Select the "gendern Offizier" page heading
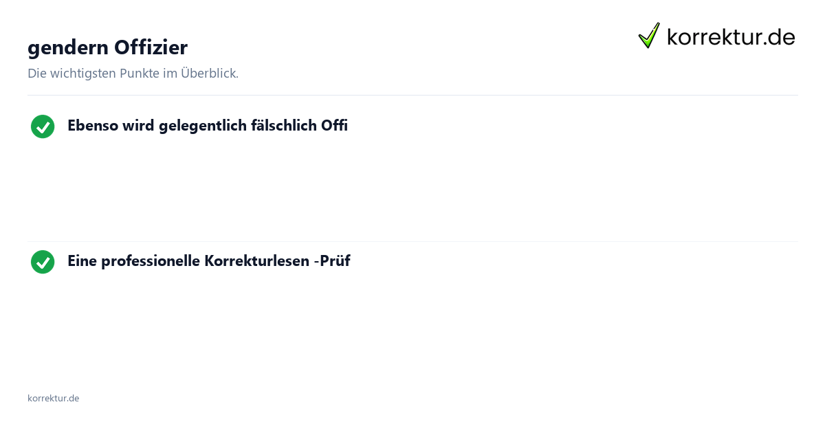The width and height of the screenshot is (825, 433). click(107, 47)
